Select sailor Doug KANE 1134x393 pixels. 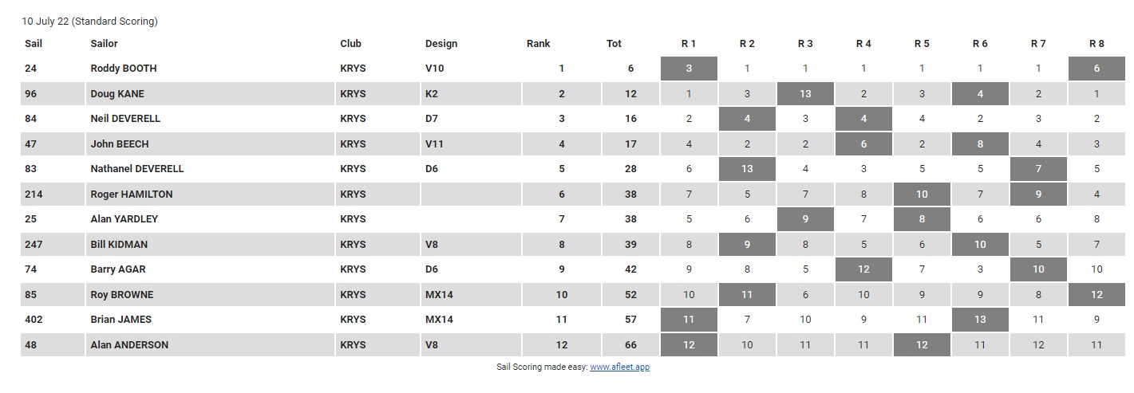click(x=117, y=94)
